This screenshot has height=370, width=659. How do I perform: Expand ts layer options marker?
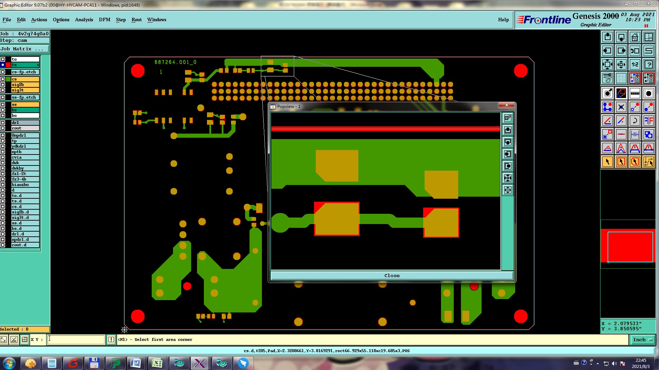click(38, 65)
